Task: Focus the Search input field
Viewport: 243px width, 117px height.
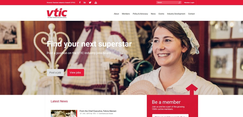Action: (x=167, y=2)
